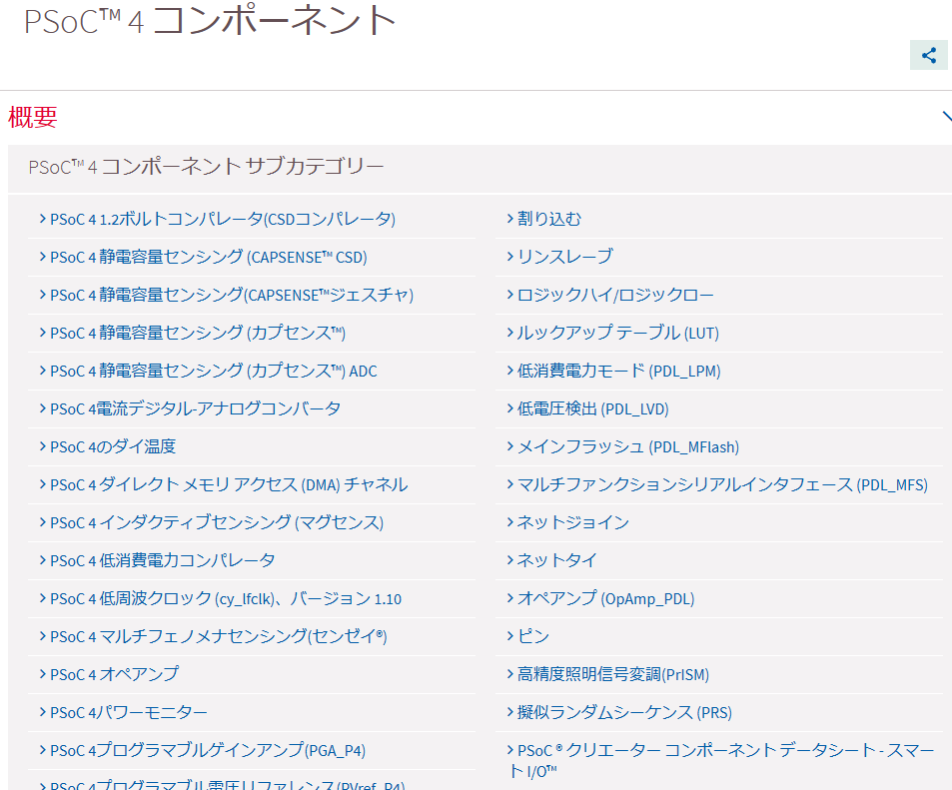The height and width of the screenshot is (790, 952).
Task: Open PSoC 4電流デジタル-アナログコンバータ link
Action: (x=195, y=408)
